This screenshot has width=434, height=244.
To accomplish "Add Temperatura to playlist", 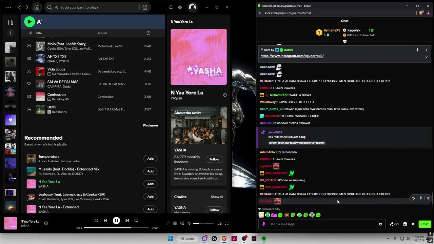I will point(150,159).
